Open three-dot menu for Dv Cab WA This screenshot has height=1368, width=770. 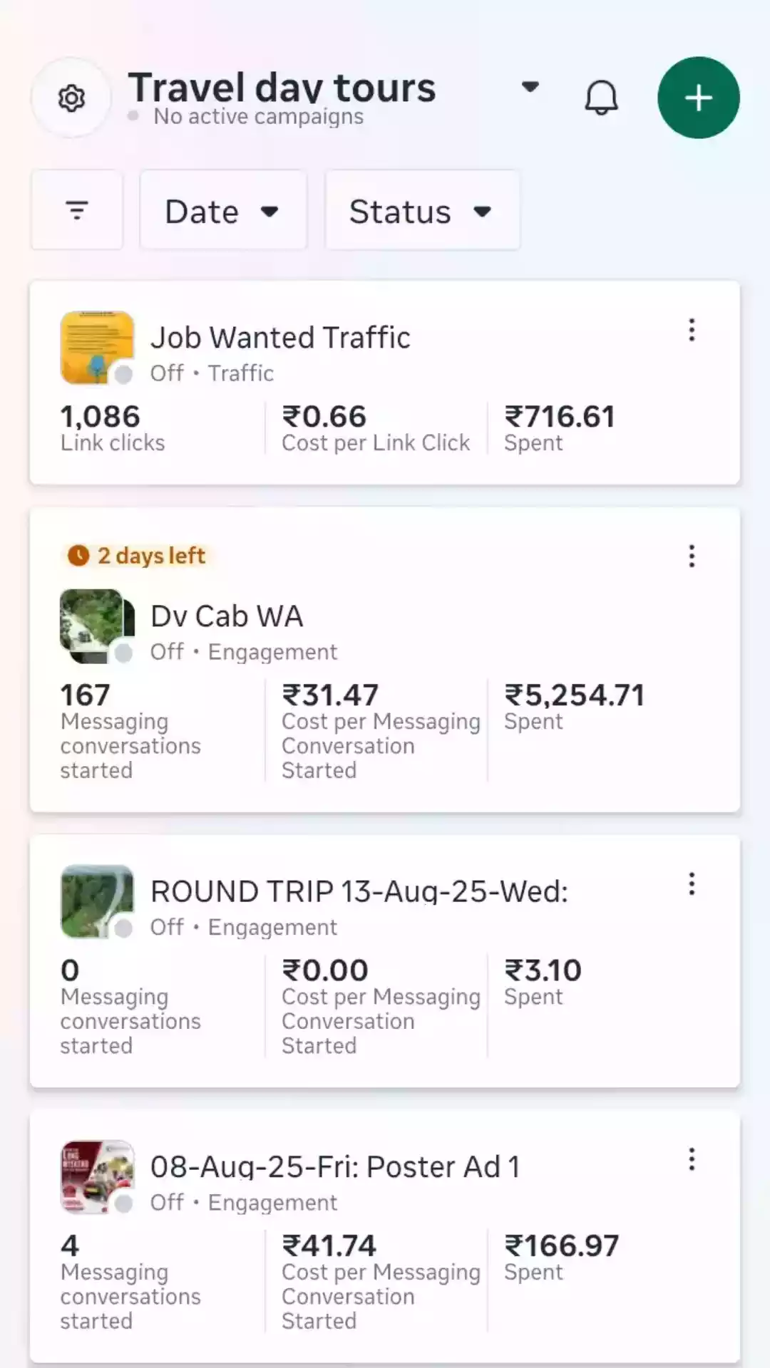(692, 556)
